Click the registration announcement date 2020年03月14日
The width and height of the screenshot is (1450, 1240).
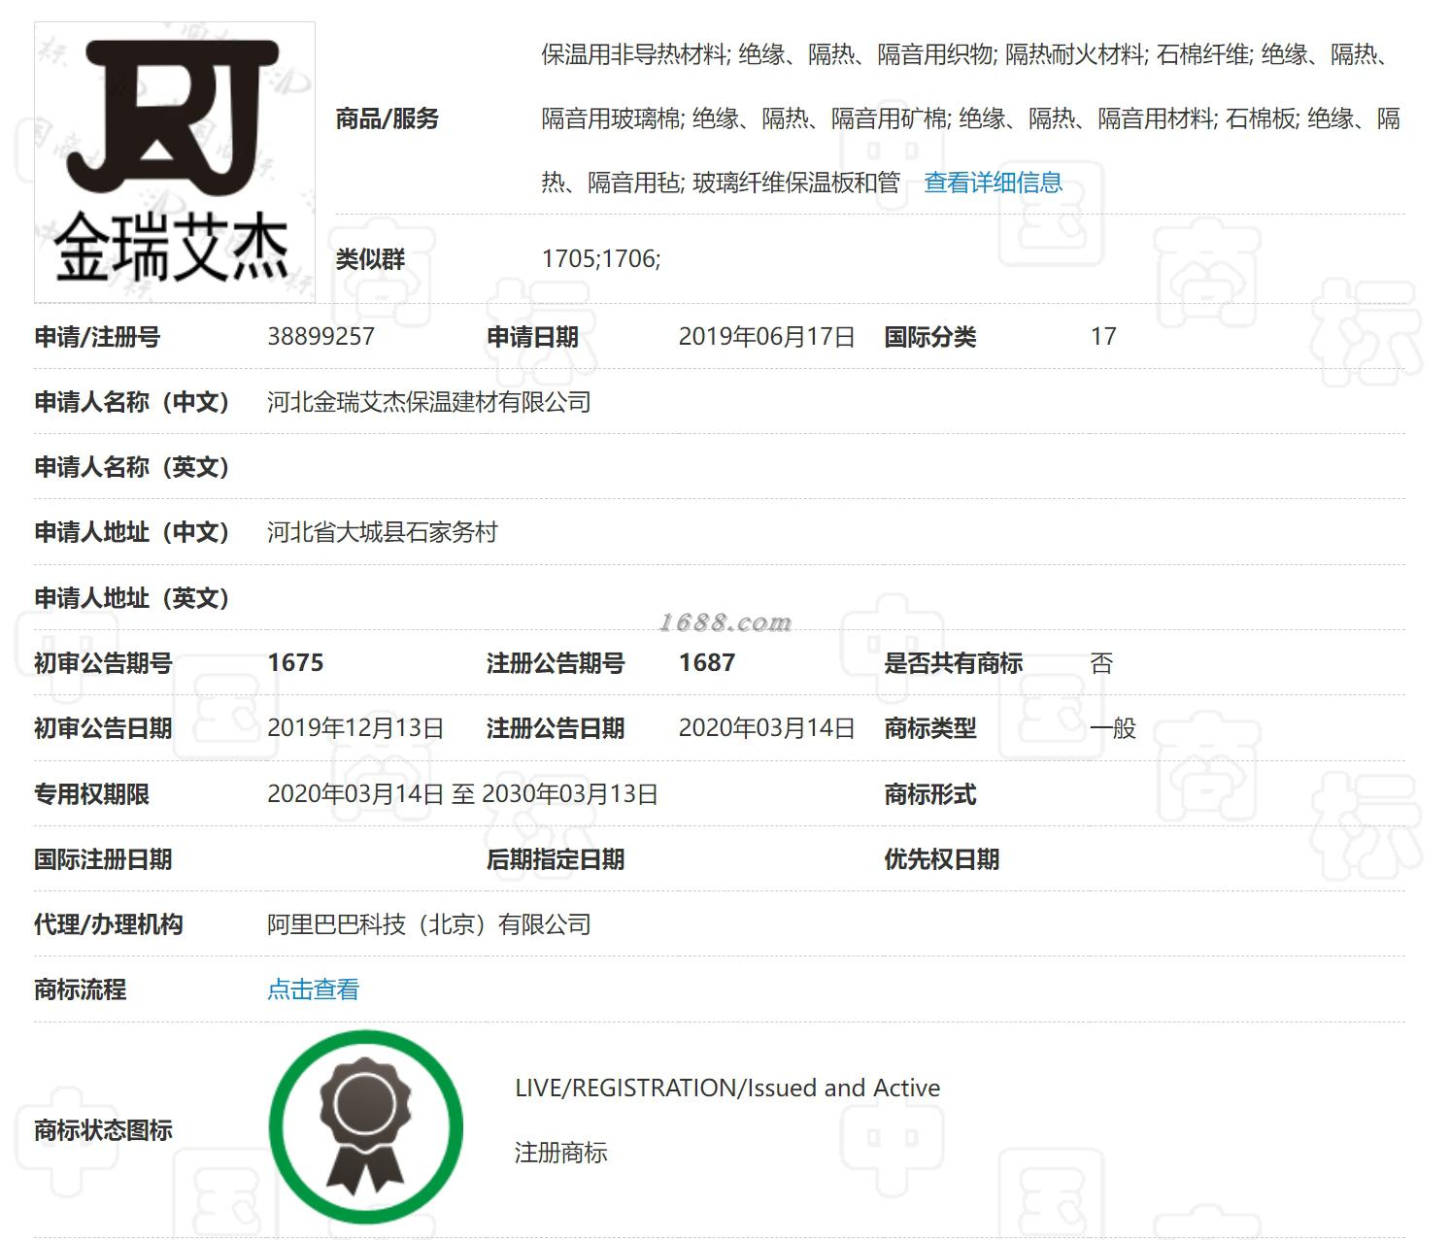pyautogui.click(x=766, y=728)
